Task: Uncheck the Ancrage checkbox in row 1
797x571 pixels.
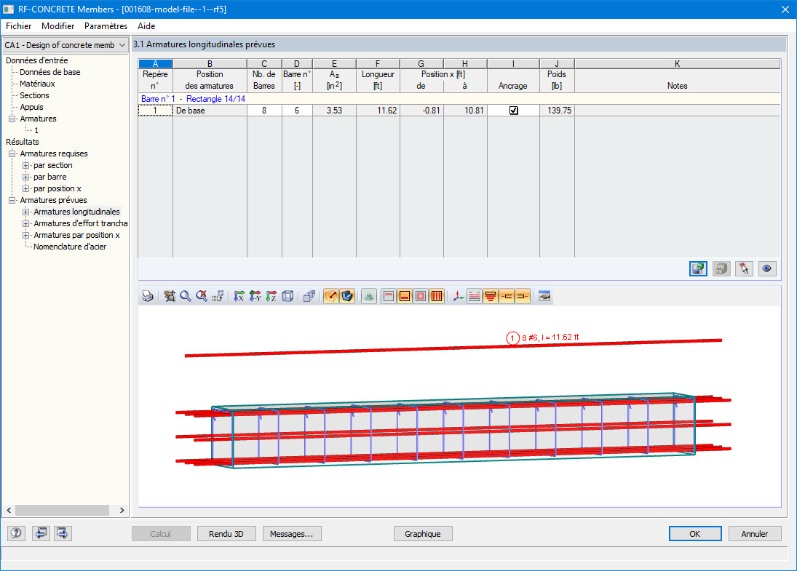Action: click(513, 111)
